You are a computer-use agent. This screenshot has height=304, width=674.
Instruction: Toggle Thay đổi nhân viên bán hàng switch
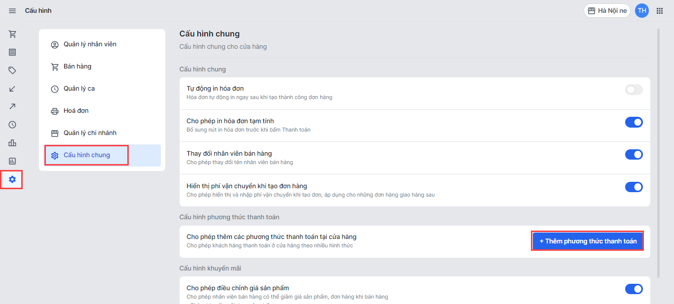tap(634, 155)
